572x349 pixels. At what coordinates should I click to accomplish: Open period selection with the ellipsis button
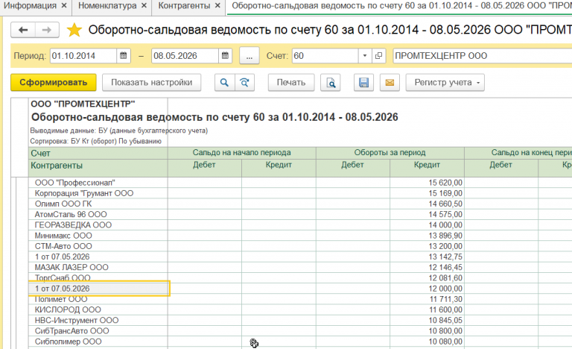pos(250,56)
